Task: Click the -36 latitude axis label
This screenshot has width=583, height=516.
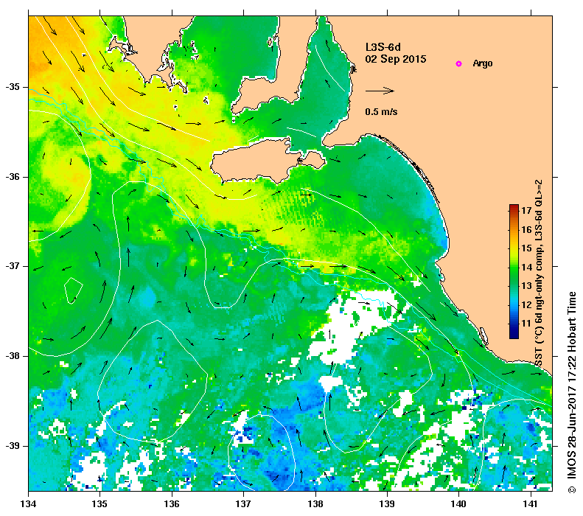Action: [x=13, y=177]
